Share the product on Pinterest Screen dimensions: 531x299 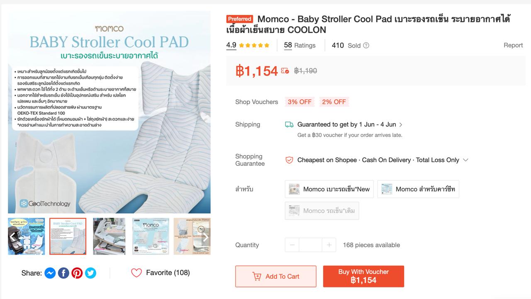click(x=77, y=273)
